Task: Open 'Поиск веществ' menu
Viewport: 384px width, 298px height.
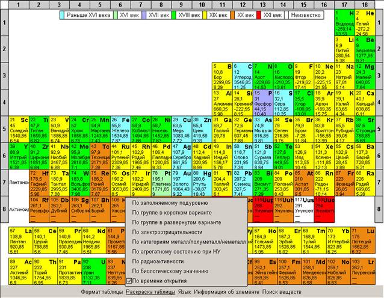Action: coord(282,292)
